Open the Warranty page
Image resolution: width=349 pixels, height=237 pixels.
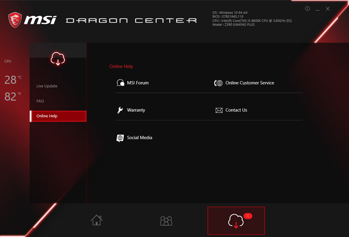click(136, 110)
